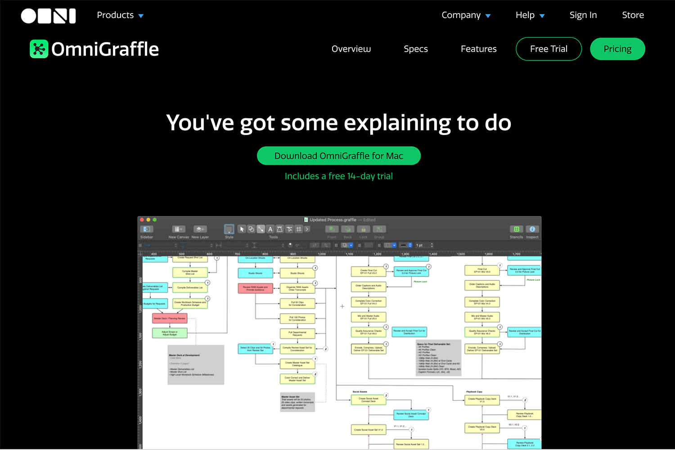Viewport: 675px width, 450px height.
Task: Select the Shape tool
Action: [x=251, y=229]
